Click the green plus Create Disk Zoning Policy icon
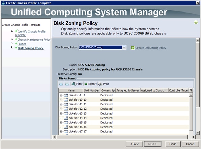Screen dimensions: 201x149 133,48
